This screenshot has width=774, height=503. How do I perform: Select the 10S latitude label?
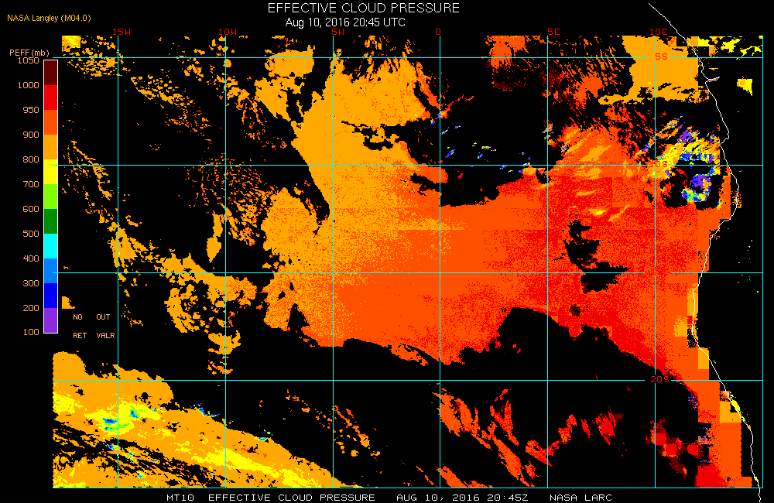tap(658, 164)
